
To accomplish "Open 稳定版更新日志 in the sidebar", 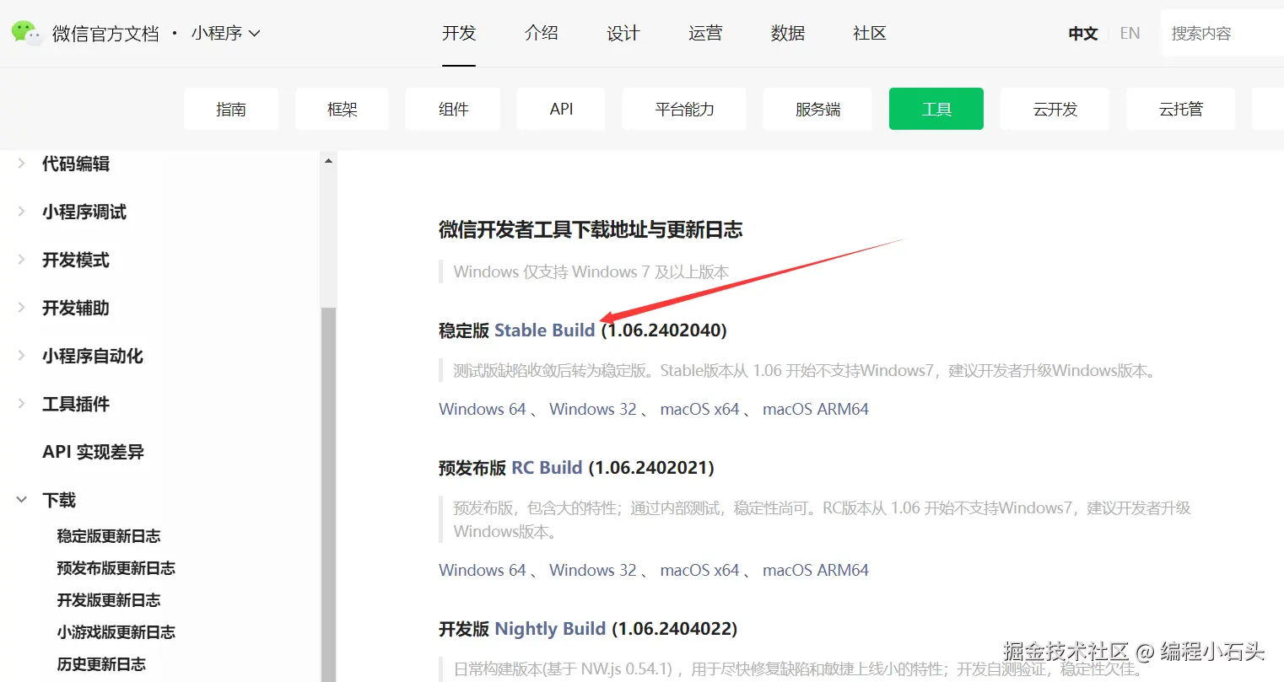I will tap(109, 536).
